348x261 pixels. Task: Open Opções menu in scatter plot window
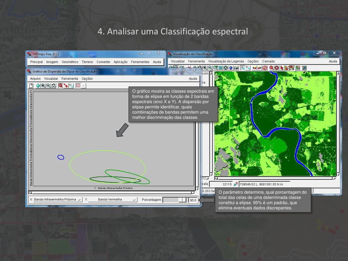click(x=87, y=79)
